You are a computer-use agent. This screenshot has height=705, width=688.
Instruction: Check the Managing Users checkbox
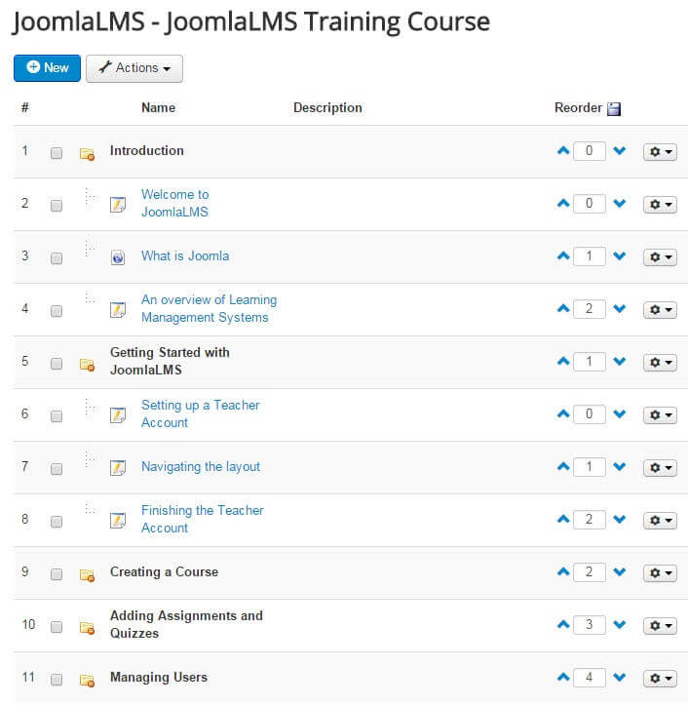(x=57, y=680)
